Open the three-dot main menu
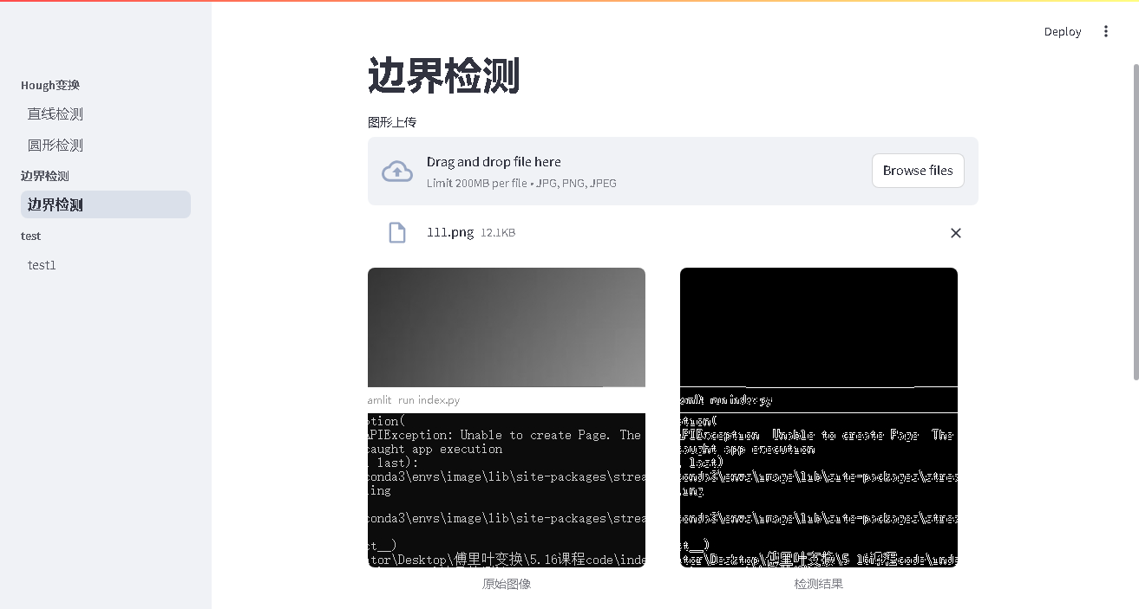 1105,31
